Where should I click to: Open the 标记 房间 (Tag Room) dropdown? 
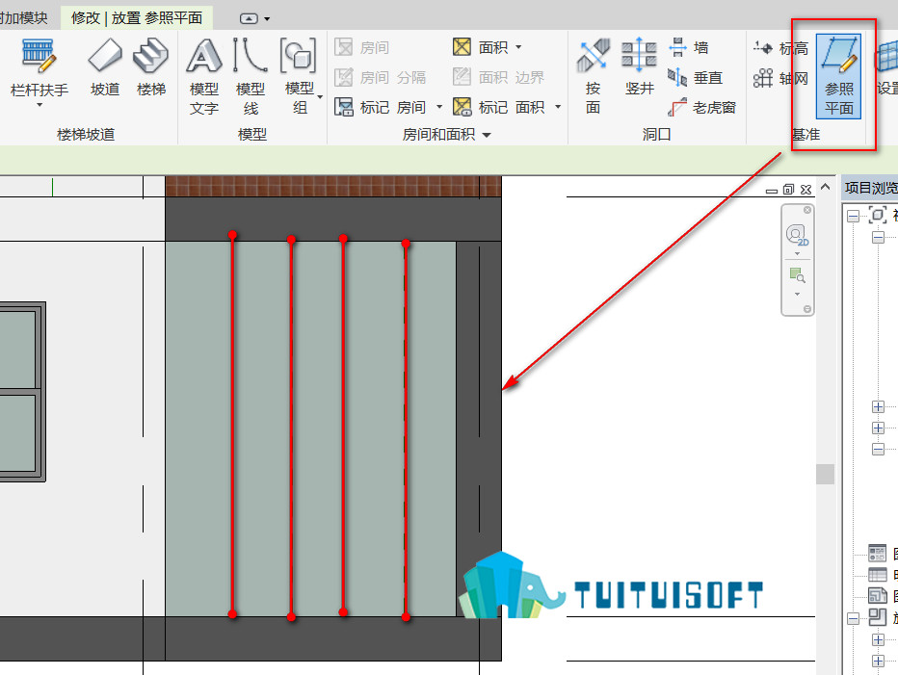(x=439, y=107)
